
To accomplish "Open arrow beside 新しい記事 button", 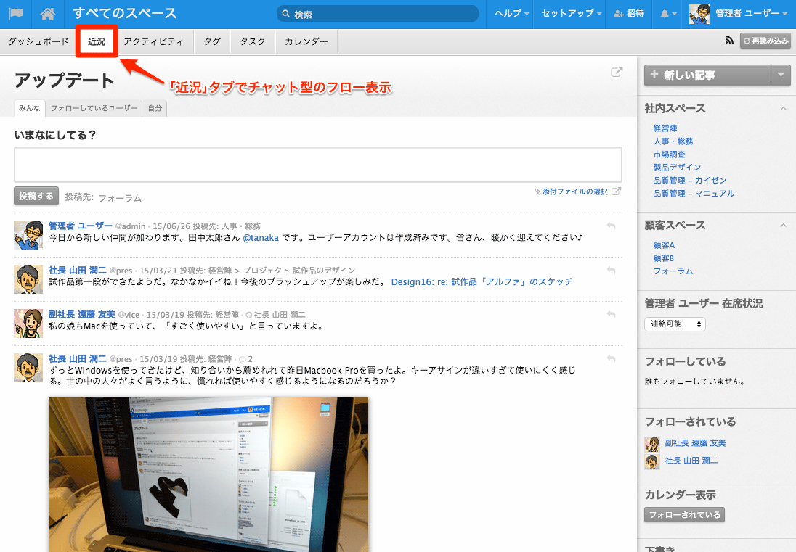I will coord(781,75).
